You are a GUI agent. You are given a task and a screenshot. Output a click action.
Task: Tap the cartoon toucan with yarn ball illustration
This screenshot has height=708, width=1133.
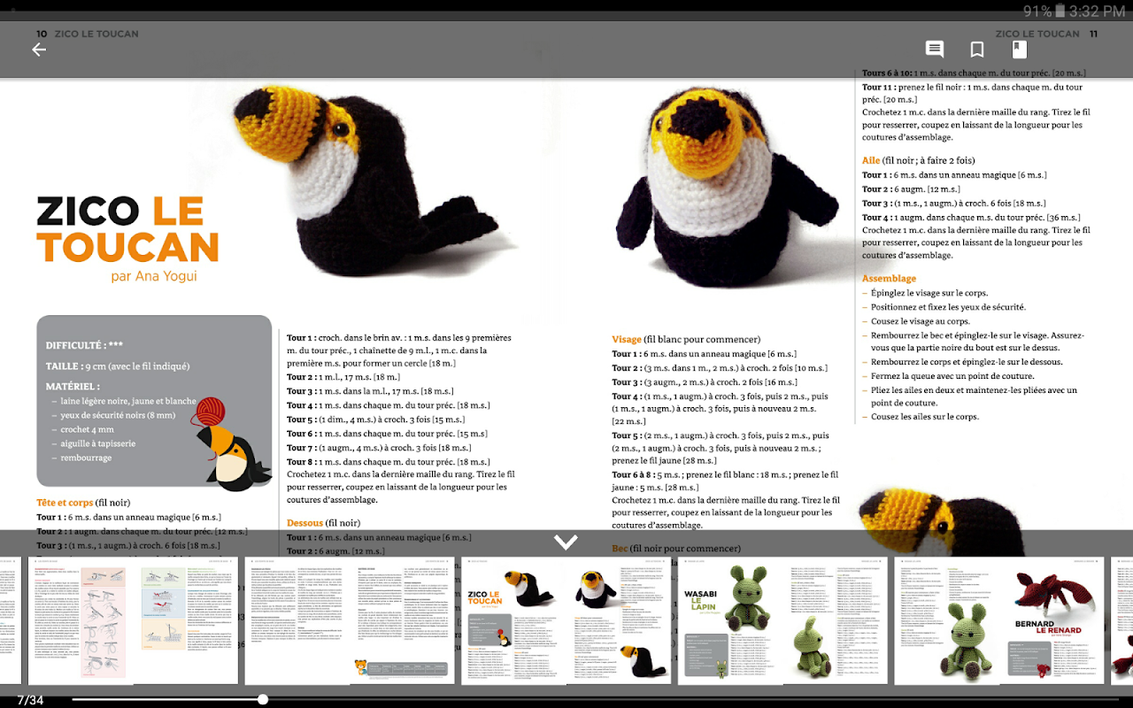(233, 444)
